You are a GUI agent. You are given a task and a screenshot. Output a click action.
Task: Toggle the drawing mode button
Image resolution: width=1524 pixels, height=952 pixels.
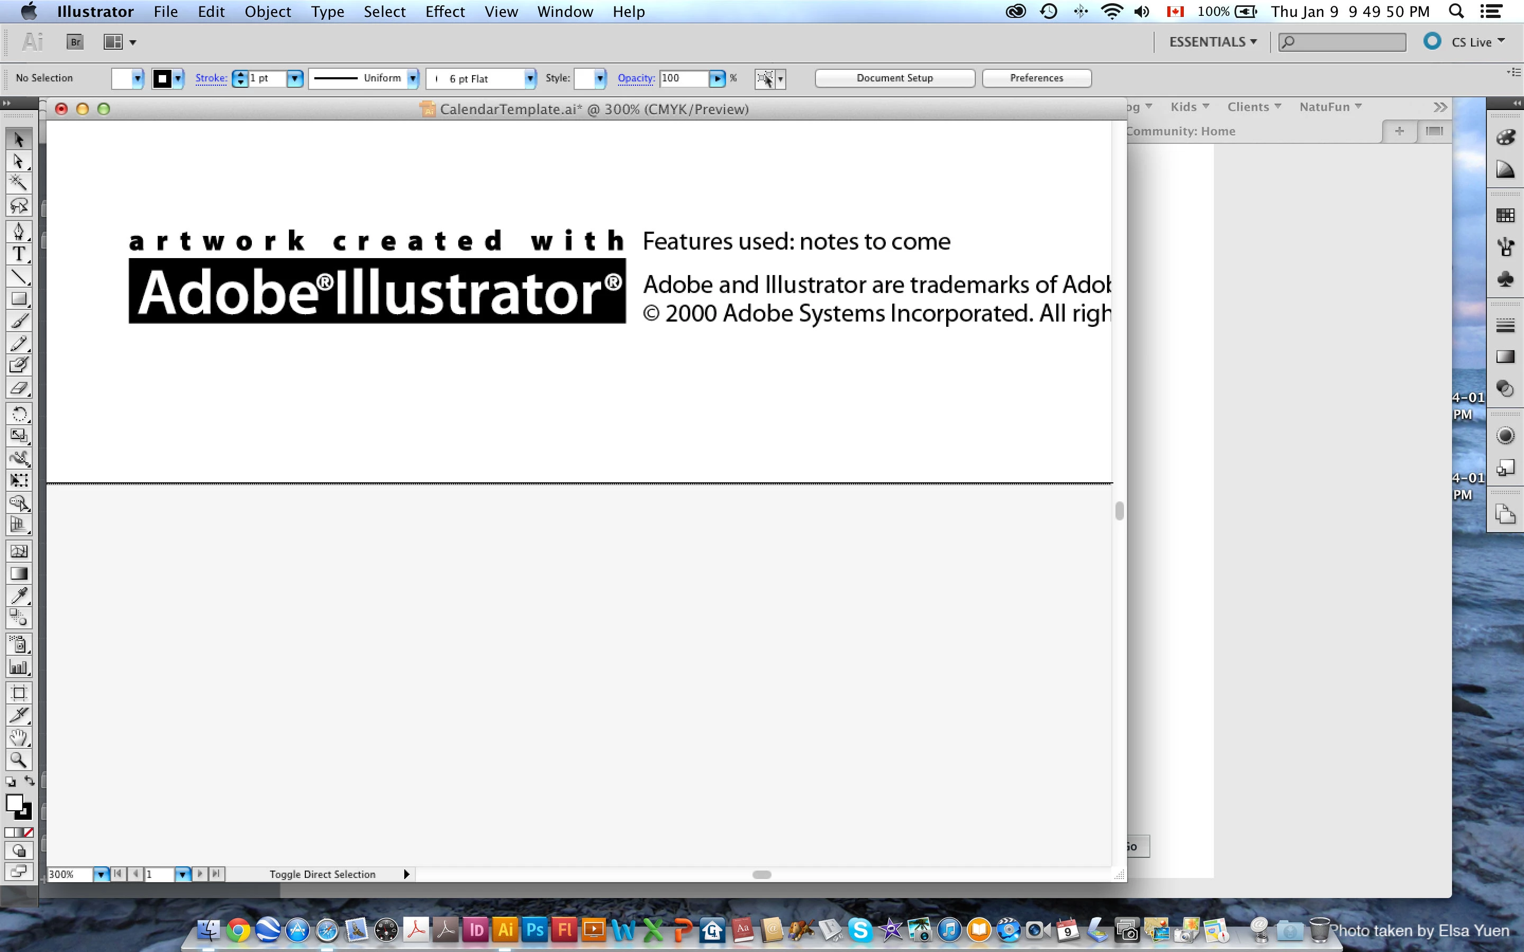[x=19, y=850]
